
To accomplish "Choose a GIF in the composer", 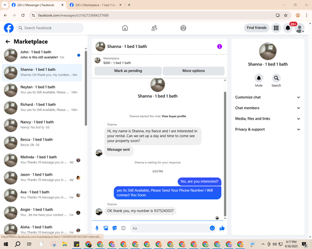I will tap(124, 228).
